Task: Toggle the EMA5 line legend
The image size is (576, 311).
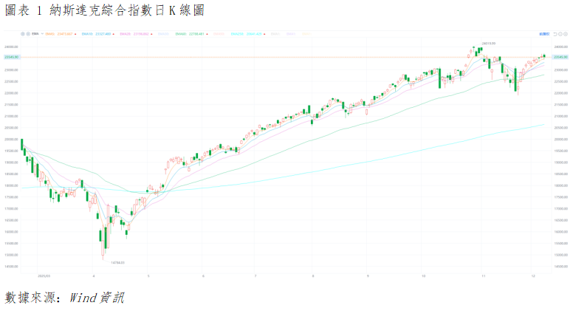Action: pos(53,34)
